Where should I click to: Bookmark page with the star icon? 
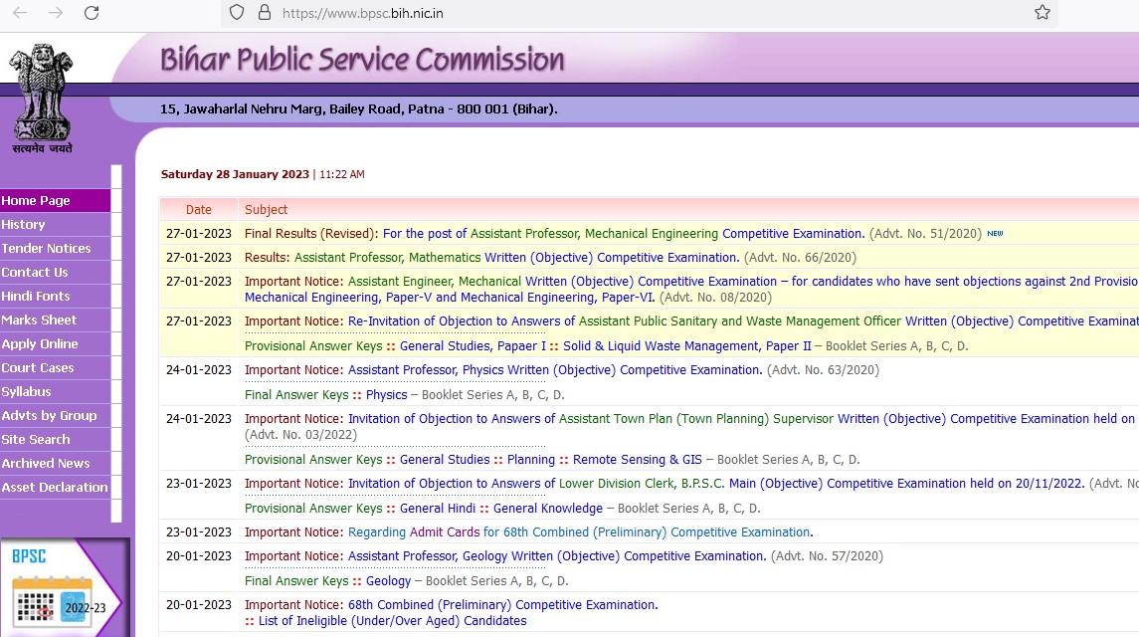(x=1042, y=13)
